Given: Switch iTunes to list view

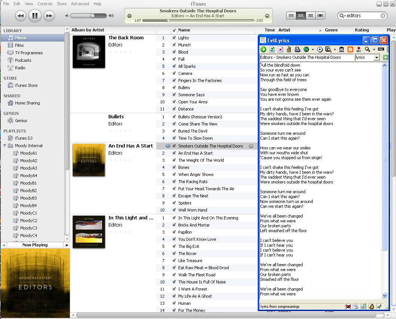Looking at the screenshot, I should 291,16.
